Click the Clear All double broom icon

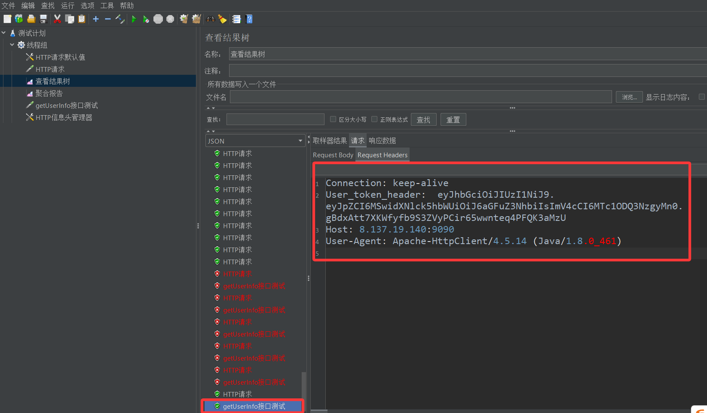click(196, 19)
